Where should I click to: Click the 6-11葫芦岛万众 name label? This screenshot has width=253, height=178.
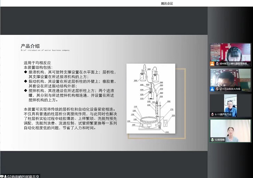(x=223, y=114)
